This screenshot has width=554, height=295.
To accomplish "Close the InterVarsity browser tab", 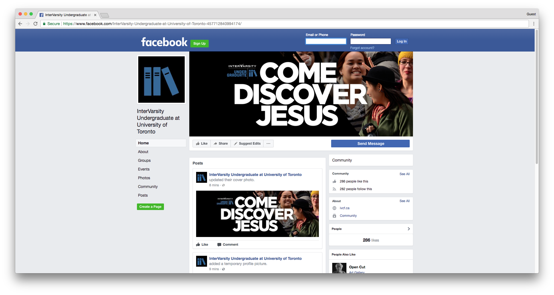I will [95, 15].
